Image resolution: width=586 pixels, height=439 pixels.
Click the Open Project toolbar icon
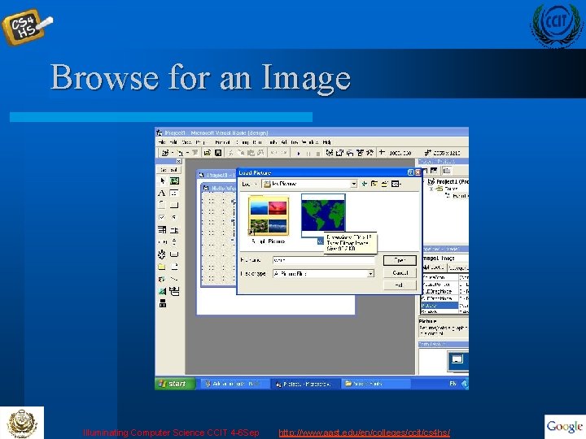click(x=208, y=153)
